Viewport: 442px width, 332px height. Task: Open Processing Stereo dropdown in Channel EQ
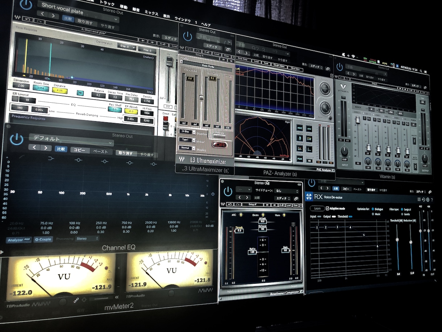tap(87, 239)
